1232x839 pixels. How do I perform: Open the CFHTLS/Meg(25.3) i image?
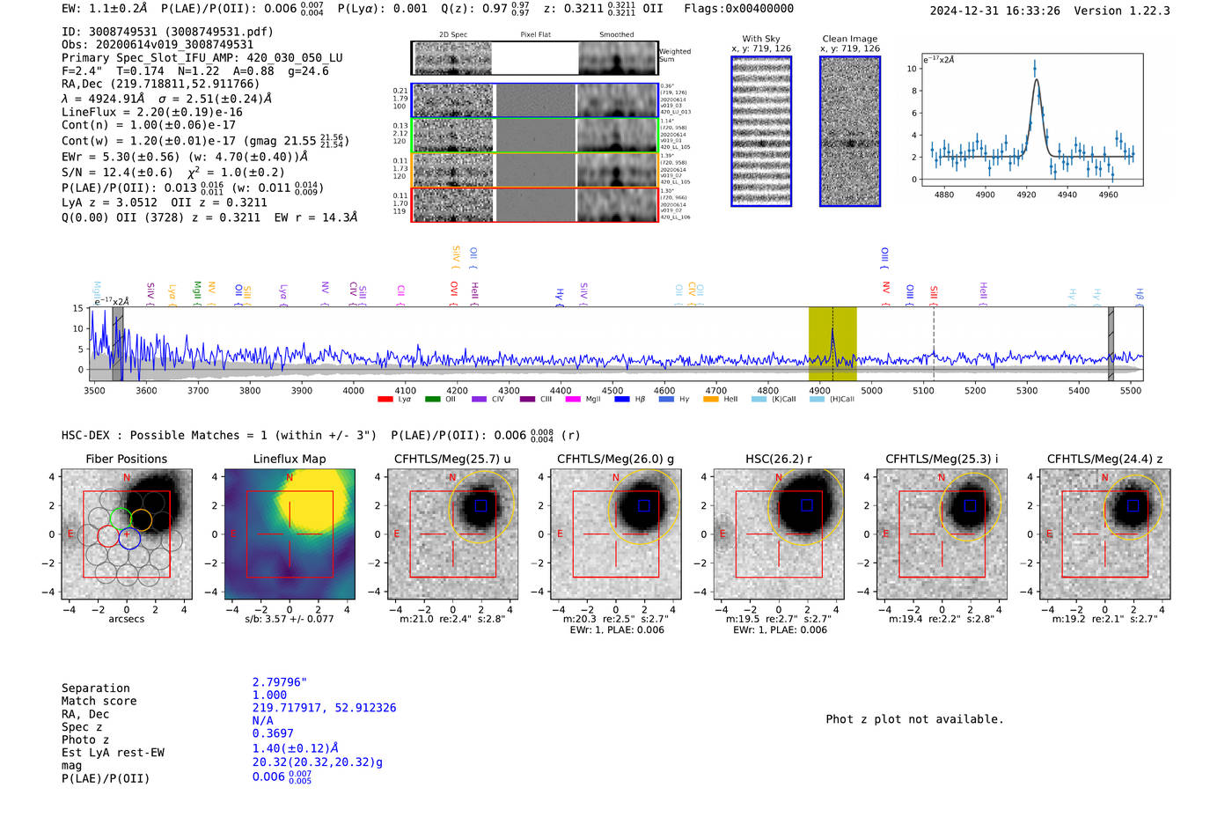pos(942,534)
